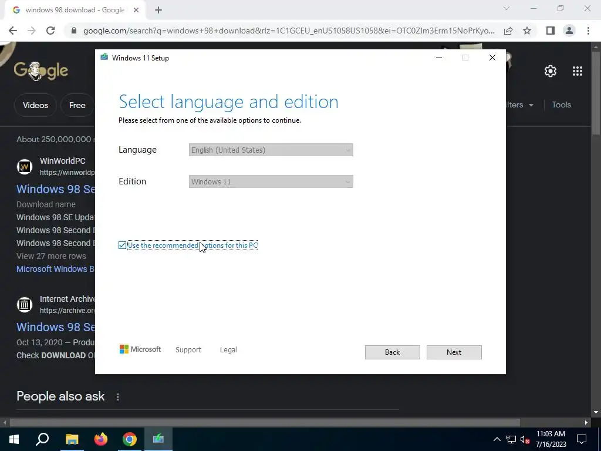This screenshot has height=451, width=601.
Task: Open Chrome tab search chevron
Action: 507,8
